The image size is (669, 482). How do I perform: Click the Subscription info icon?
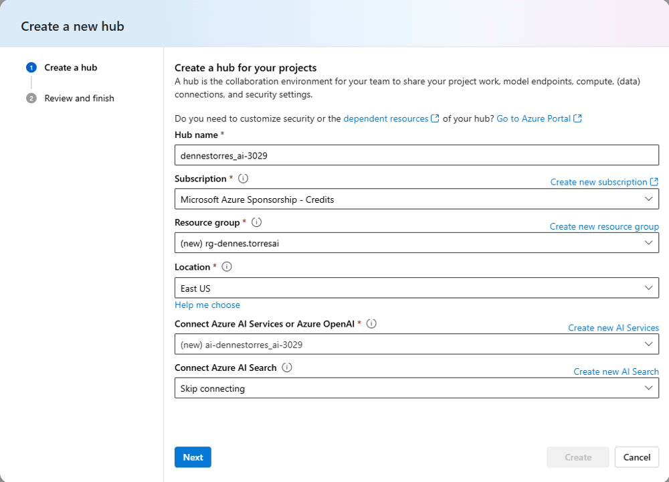click(x=243, y=179)
